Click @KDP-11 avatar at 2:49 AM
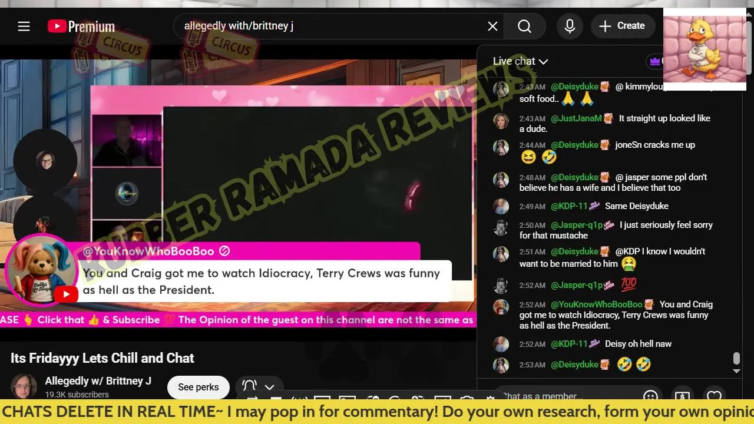This screenshot has height=424, width=754. (x=501, y=207)
